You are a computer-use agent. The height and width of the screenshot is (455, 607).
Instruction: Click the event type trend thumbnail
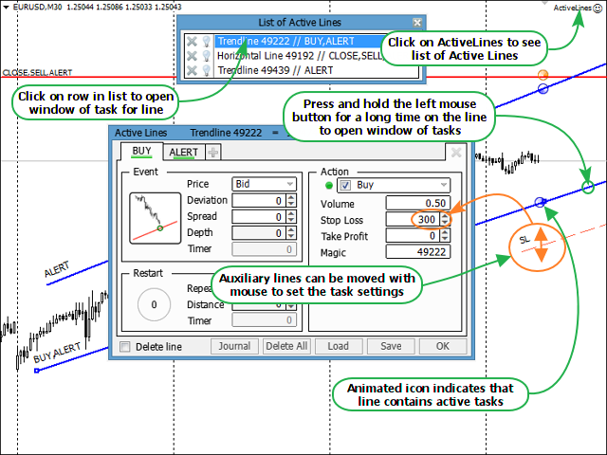point(156,218)
